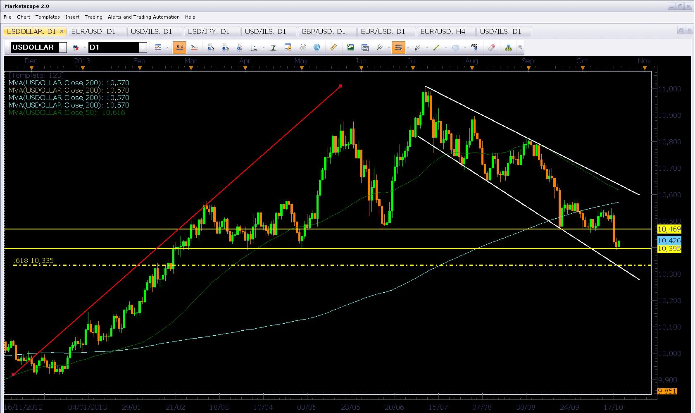Open the File menu
Viewport: 695px width, 413px height.
click(x=7, y=17)
